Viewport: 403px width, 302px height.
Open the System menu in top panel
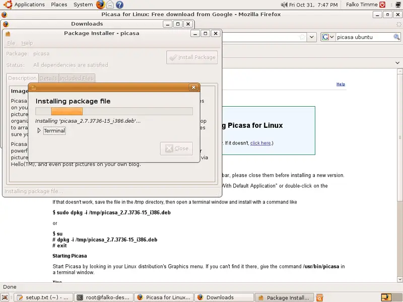(83, 5)
